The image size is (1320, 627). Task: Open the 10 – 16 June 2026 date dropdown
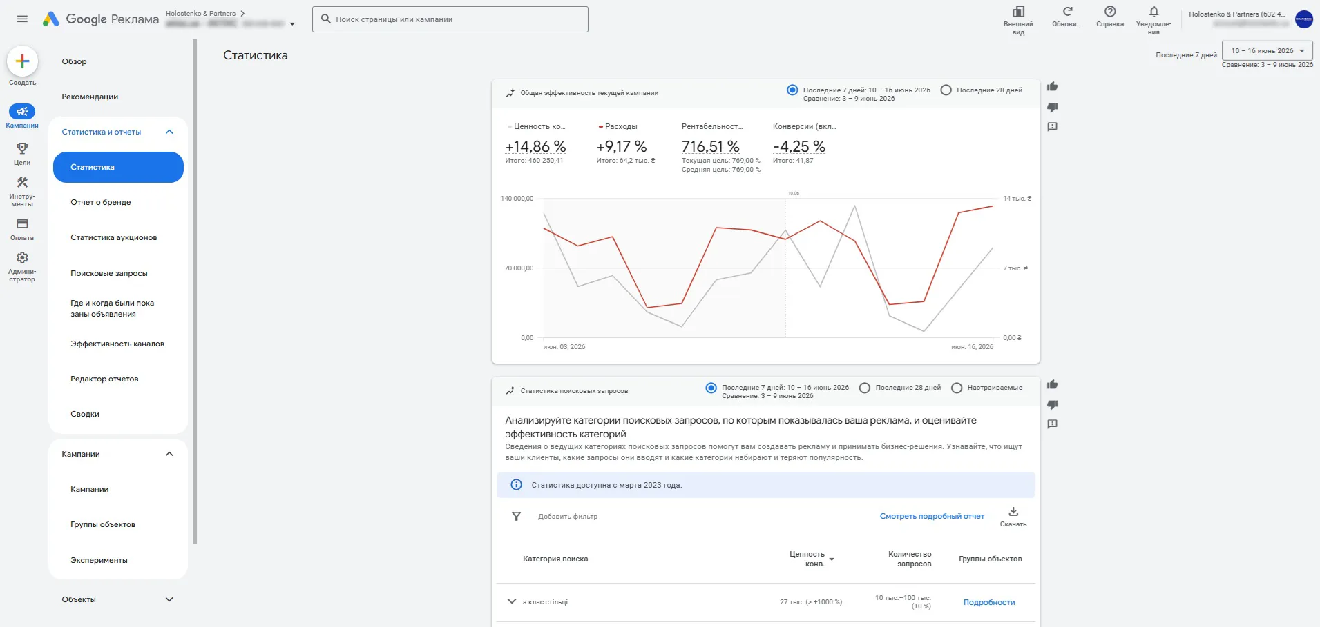click(x=1267, y=51)
